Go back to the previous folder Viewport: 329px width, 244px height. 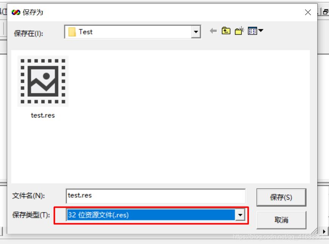213,31
